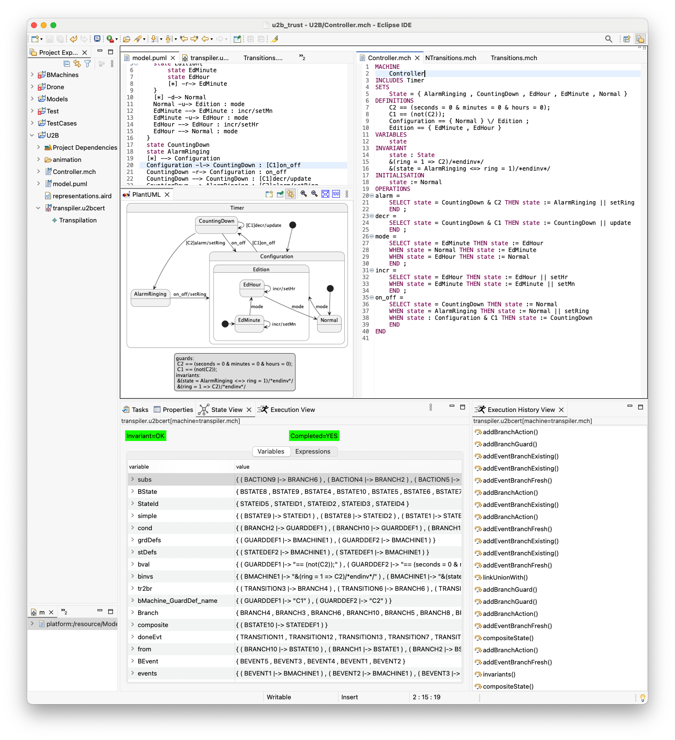The width and height of the screenshot is (675, 740).
Task: Select the Variables segment
Action: point(271,451)
